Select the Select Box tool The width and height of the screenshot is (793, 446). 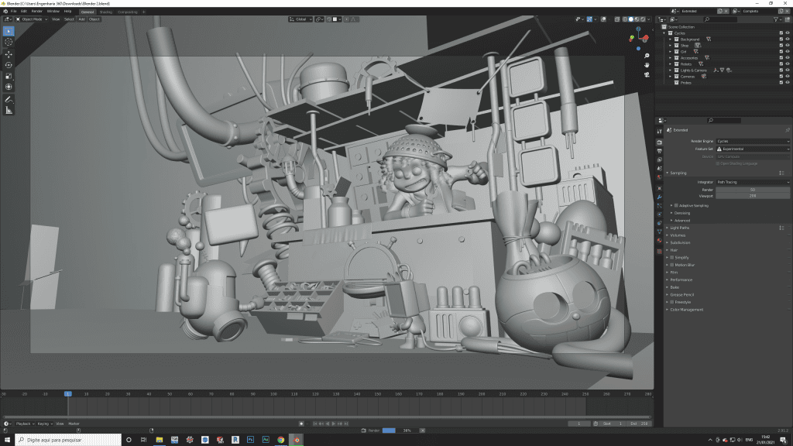pos(9,31)
